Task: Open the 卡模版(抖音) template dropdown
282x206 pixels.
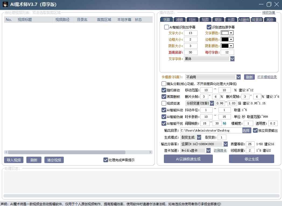Action: [238, 77]
